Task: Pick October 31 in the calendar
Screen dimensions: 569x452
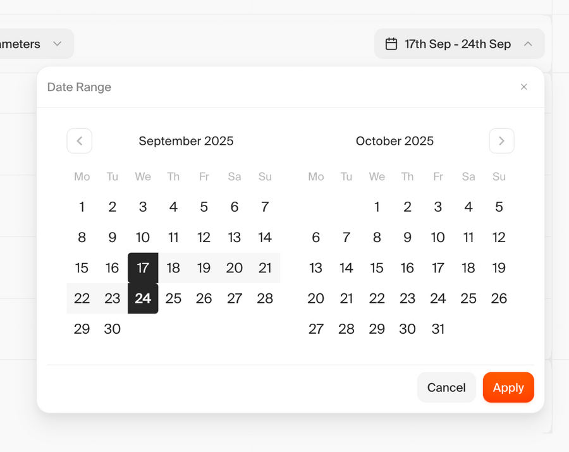Action: click(x=438, y=329)
